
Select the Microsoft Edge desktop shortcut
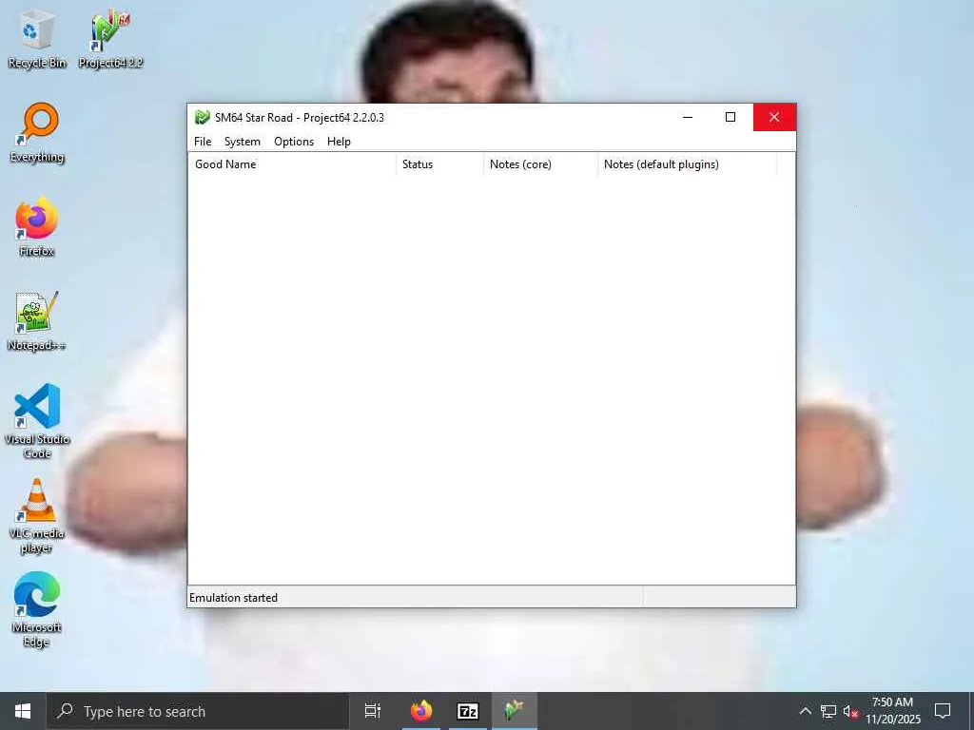pos(37,610)
